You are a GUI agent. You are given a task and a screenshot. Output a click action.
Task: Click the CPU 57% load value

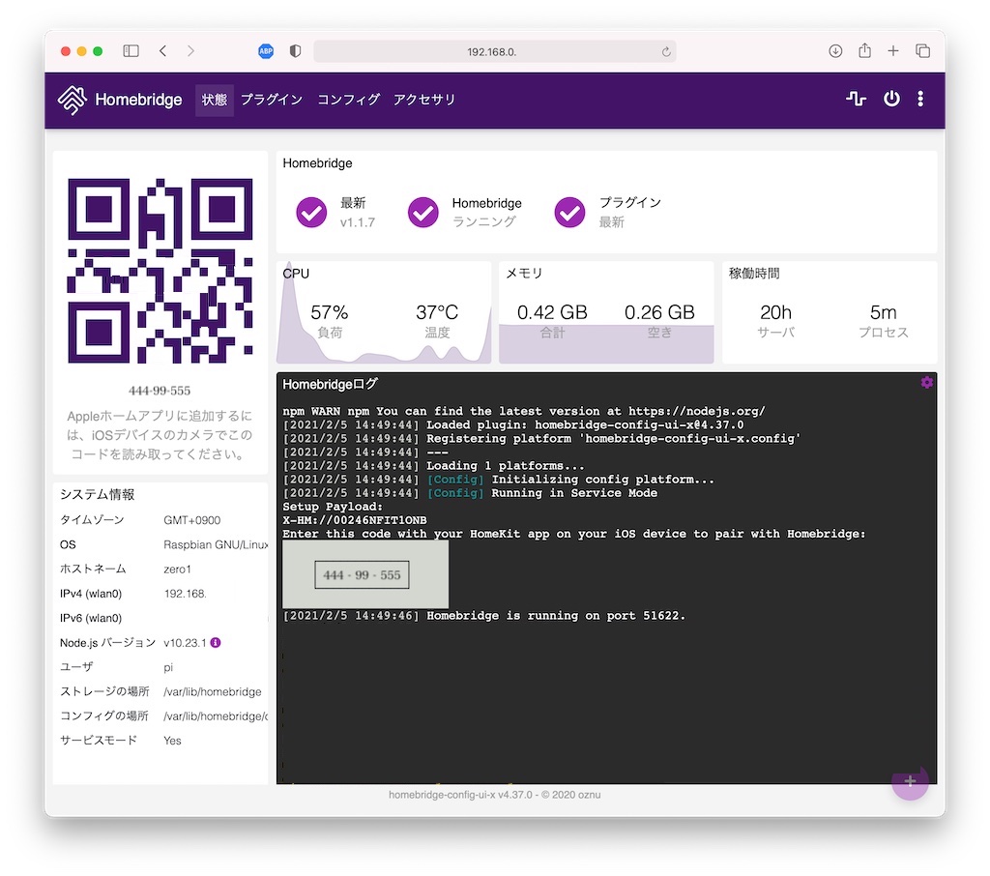(330, 312)
